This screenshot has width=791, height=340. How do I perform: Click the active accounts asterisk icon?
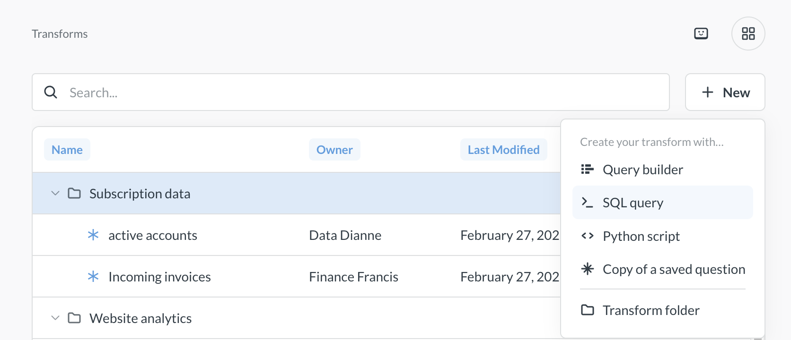[93, 235]
